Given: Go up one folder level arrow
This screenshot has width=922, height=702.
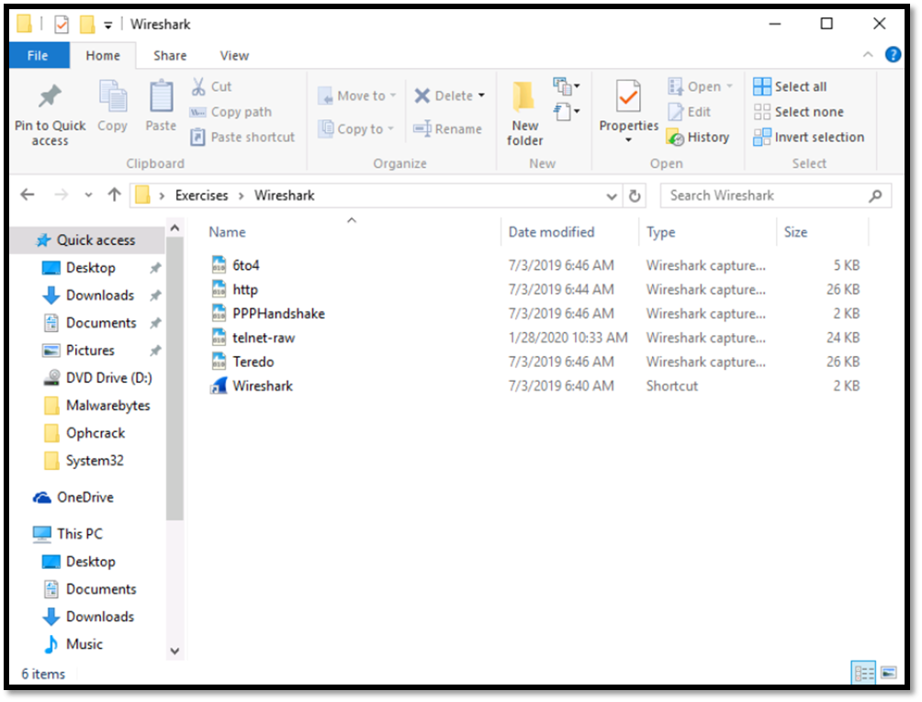Looking at the screenshot, I should [x=114, y=195].
